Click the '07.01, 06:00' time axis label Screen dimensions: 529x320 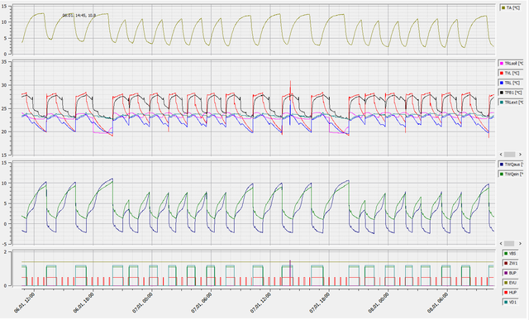(202, 303)
